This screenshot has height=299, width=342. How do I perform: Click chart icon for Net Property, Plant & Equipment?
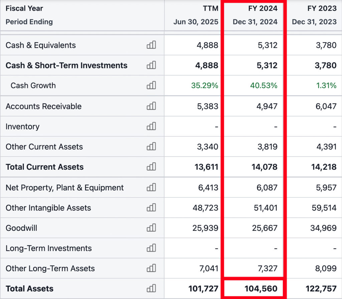click(151, 188)
